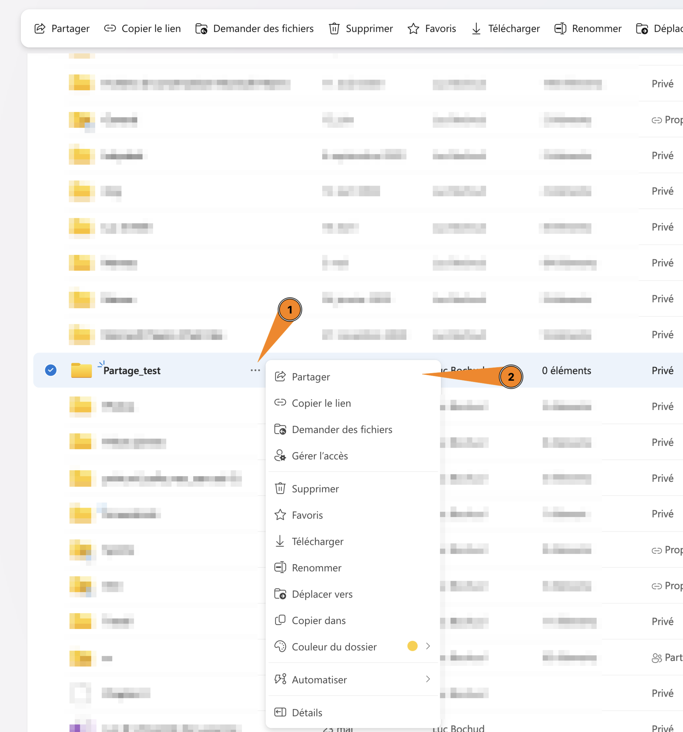Click the Favoris star icon in top toolbar
The image size is (683, 732).
coord(413,28)
